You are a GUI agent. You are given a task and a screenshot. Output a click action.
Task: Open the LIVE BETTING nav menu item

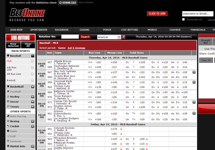[130, 30]
